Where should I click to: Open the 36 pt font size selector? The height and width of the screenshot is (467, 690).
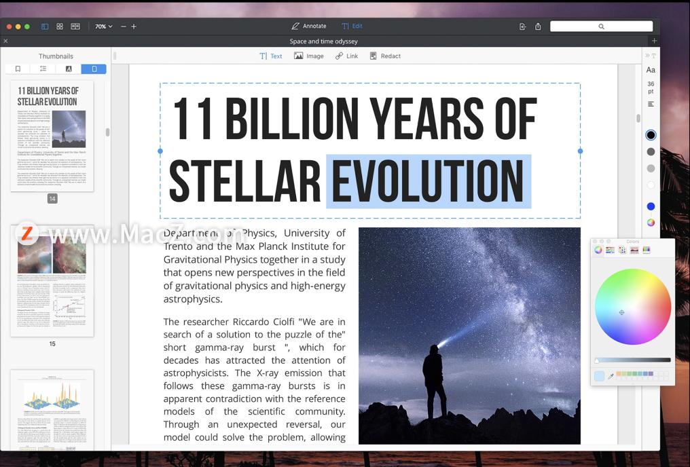click(651, 88)
